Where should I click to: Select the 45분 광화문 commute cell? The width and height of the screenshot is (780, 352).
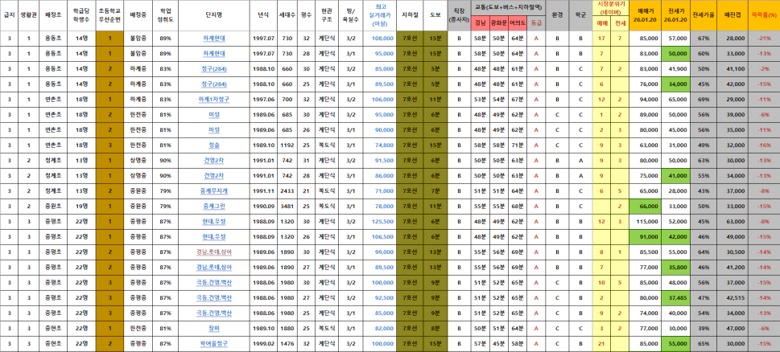tap(498, 344)
